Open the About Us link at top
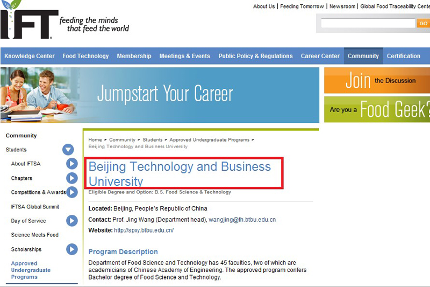 (x=263, y=6)
